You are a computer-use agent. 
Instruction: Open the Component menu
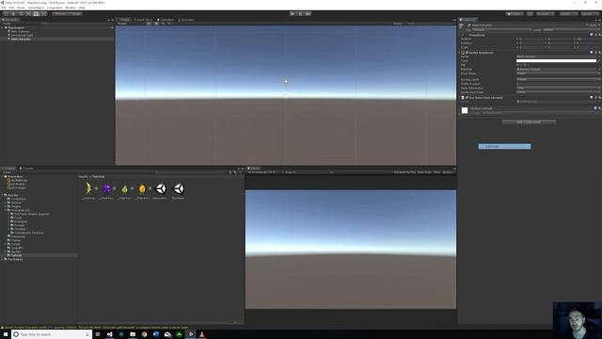click(55, 8)
